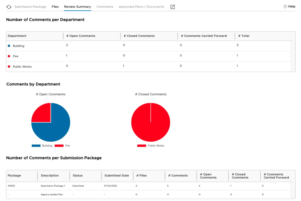The image size is (301, 201).
Task: Open the external link pop-out icon
Action: pyautogui.click(x=173, y=7)
